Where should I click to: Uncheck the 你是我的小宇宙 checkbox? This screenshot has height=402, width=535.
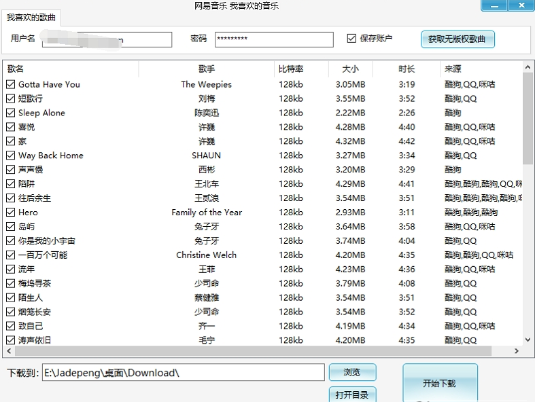coord(11,240)
